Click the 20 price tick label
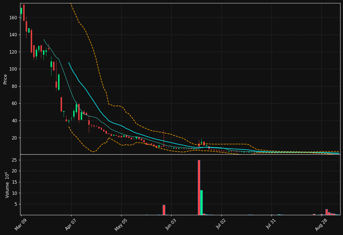 click(15, 138)
